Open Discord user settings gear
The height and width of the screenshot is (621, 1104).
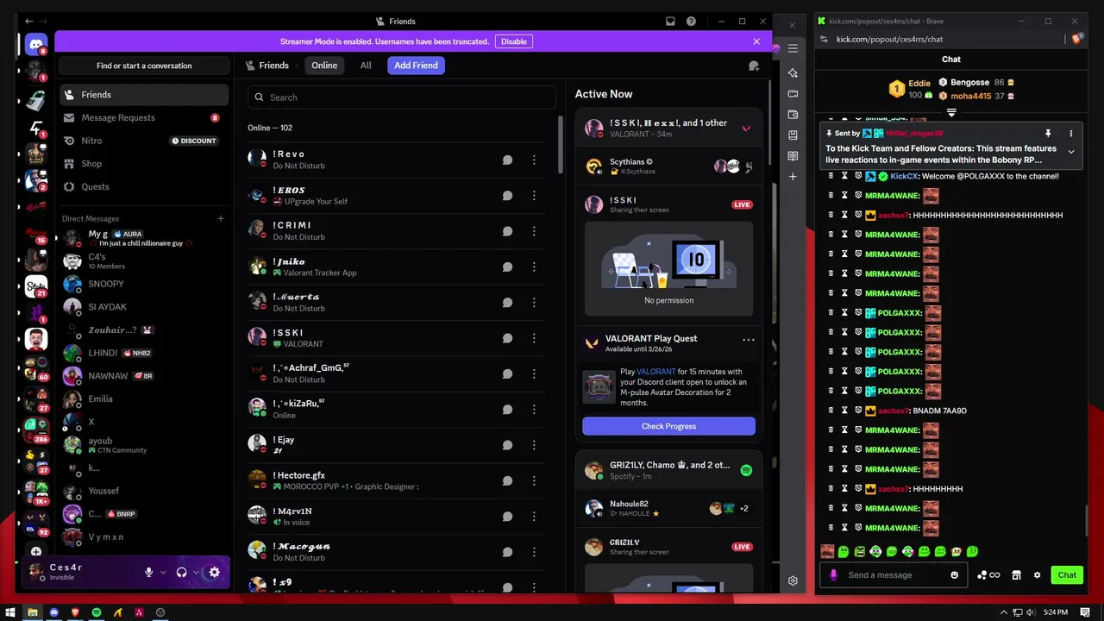click(x=214, y=572)
